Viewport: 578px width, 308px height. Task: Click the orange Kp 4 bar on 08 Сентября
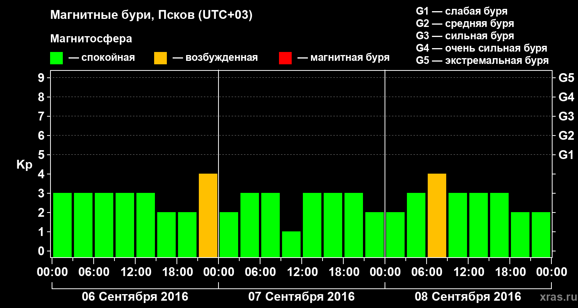437,215
